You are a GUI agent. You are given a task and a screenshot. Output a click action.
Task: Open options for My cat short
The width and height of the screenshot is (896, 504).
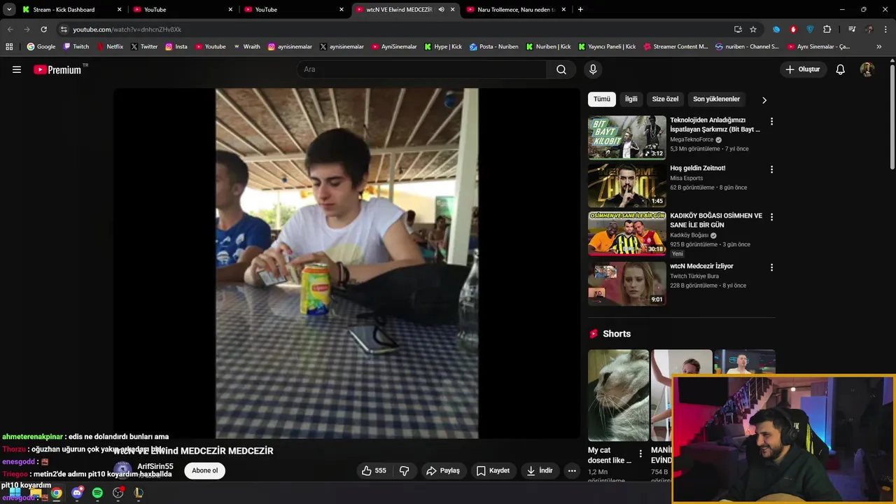640,454
